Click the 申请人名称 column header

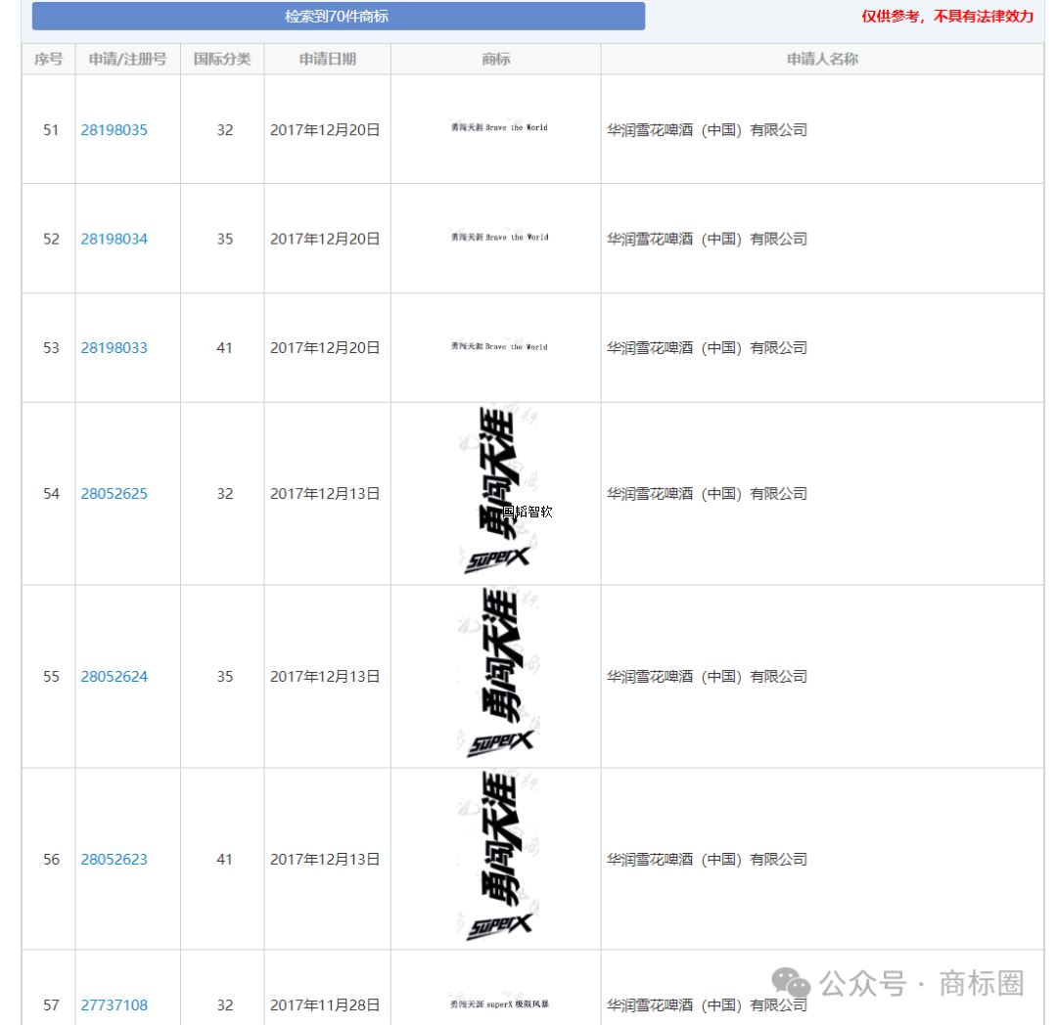click(x=822, y=60)
